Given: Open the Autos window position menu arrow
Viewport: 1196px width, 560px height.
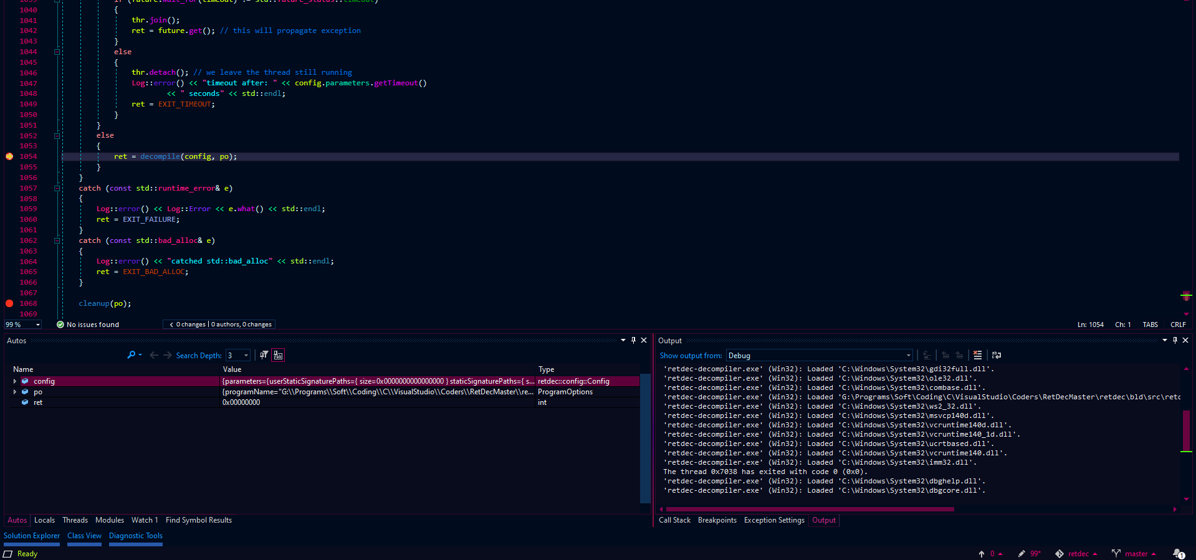Looking at the screenshot, I should [623, 340].
